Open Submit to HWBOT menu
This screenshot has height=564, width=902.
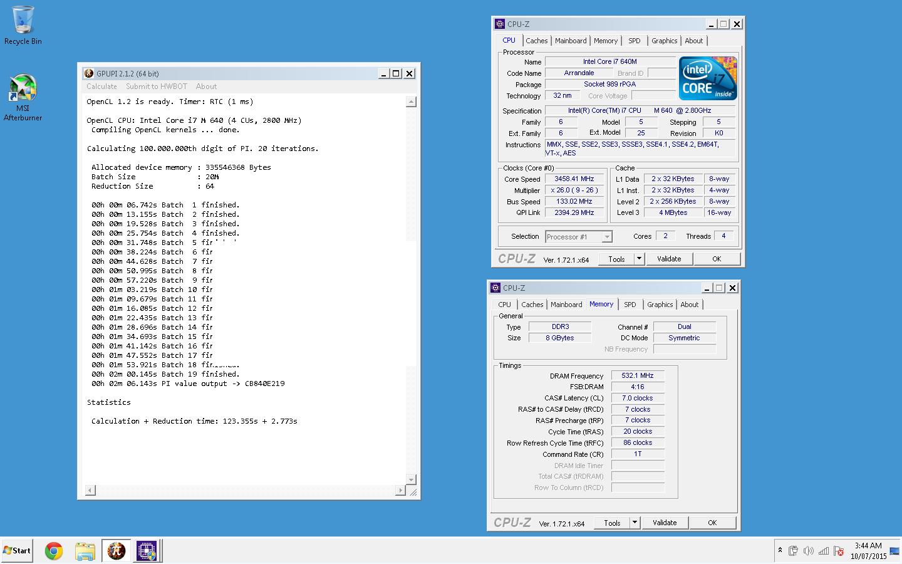coord(157,86)
